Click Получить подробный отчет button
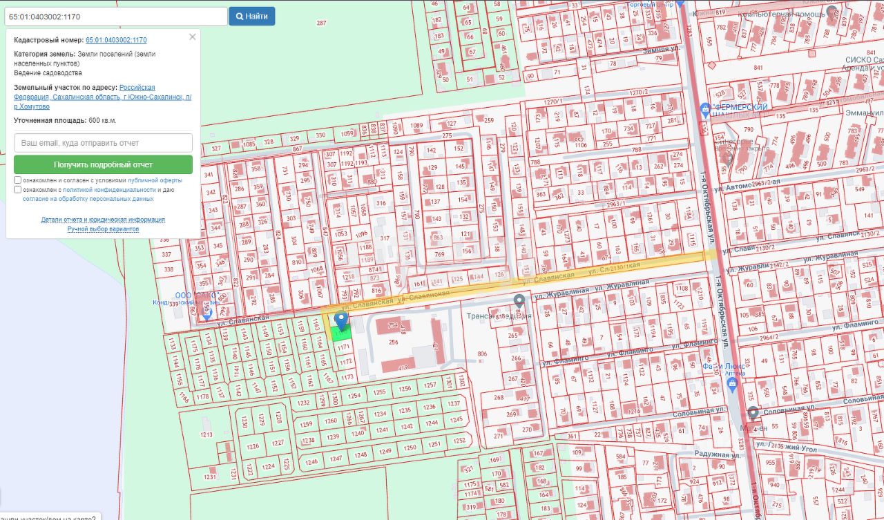Image resolution: width=884 pixels, height=520 pixels. (103, 165)
